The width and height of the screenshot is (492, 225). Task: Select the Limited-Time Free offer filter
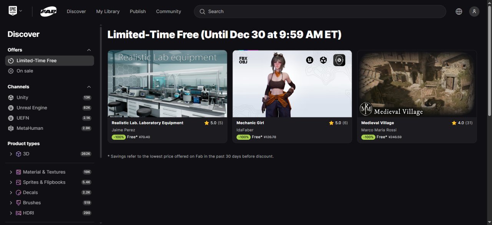[50, 61]
